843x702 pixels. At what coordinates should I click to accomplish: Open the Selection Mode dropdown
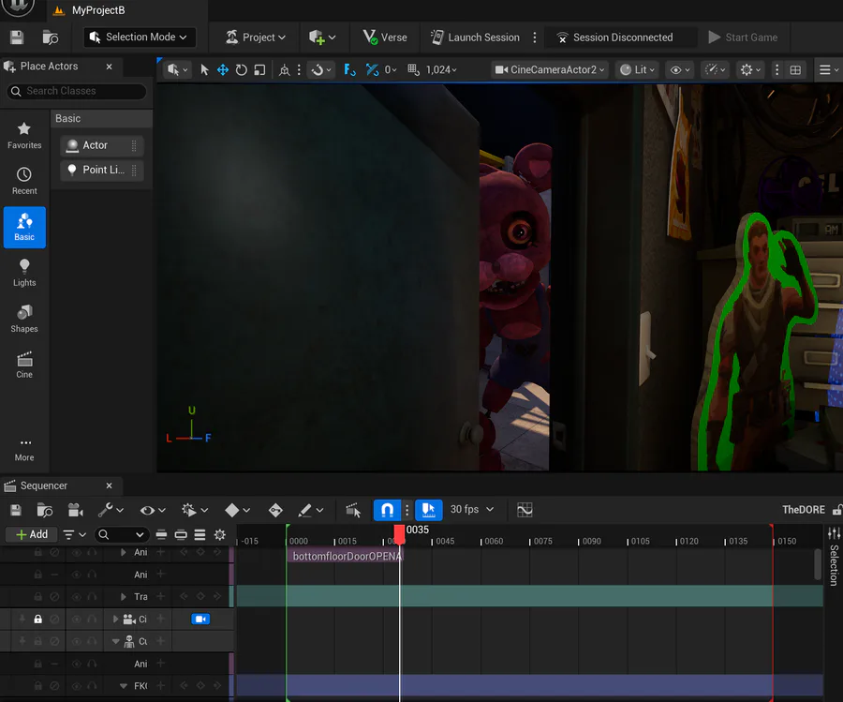[x=140, y=37]
